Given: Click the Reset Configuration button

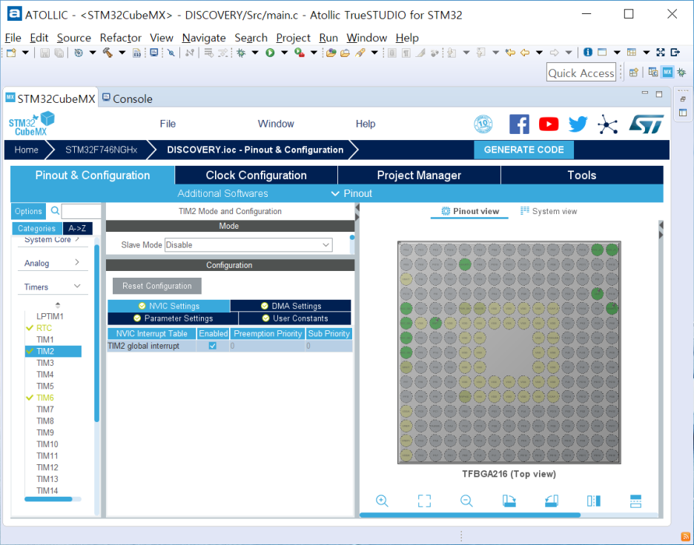Looking at the screenshot, I should (x=157, y=286).
